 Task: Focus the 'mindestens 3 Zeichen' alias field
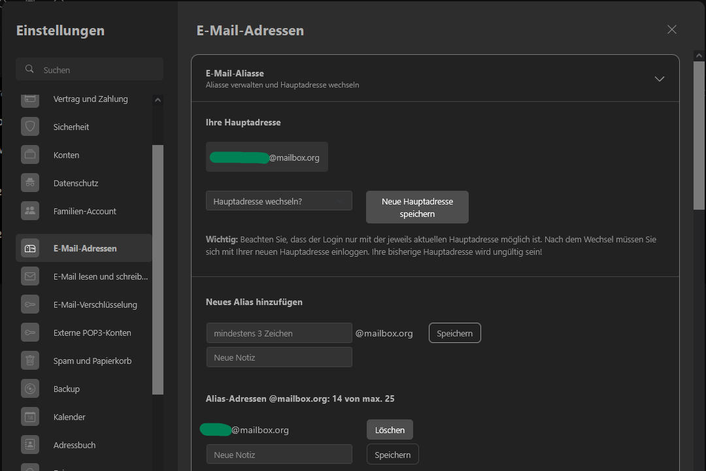tap(279, 333)
